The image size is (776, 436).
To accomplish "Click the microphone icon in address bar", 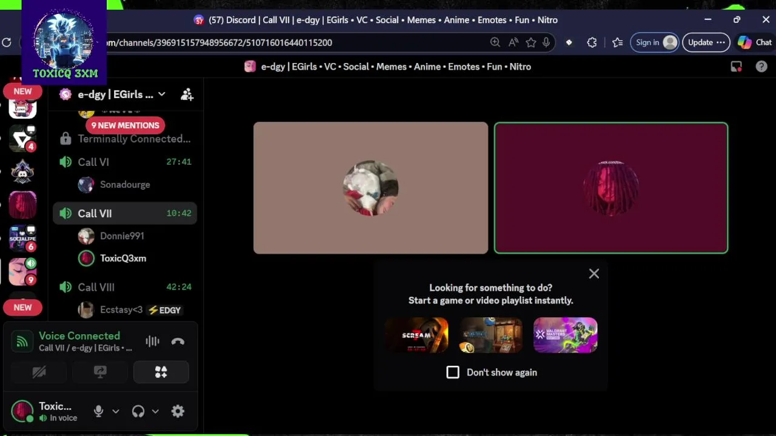I will click(x=546, y=42).
